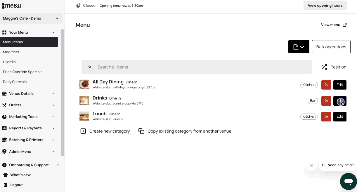Expand the Venue Details section

click(x=53, y=94)
